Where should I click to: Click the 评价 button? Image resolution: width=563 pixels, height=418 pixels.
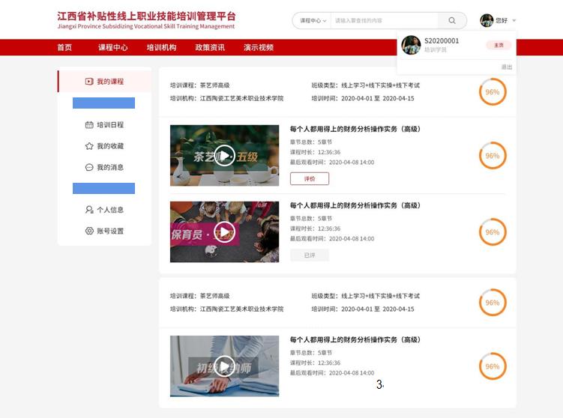point(309,179)
